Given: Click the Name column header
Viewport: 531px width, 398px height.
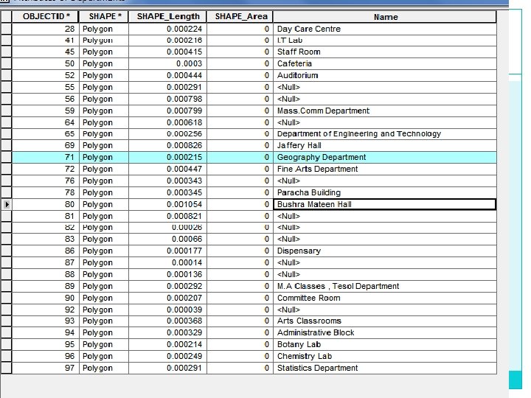Looking at the screenshot, I should point(385,16).
